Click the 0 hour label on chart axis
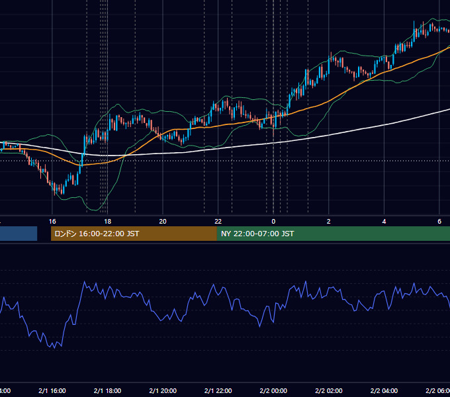Image resolution: width=450 pixels, height=397 pixels. pyautogui.click(x=273, y=222)
